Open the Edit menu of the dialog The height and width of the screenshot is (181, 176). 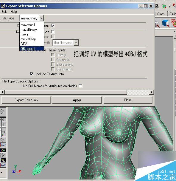(4, 12)
